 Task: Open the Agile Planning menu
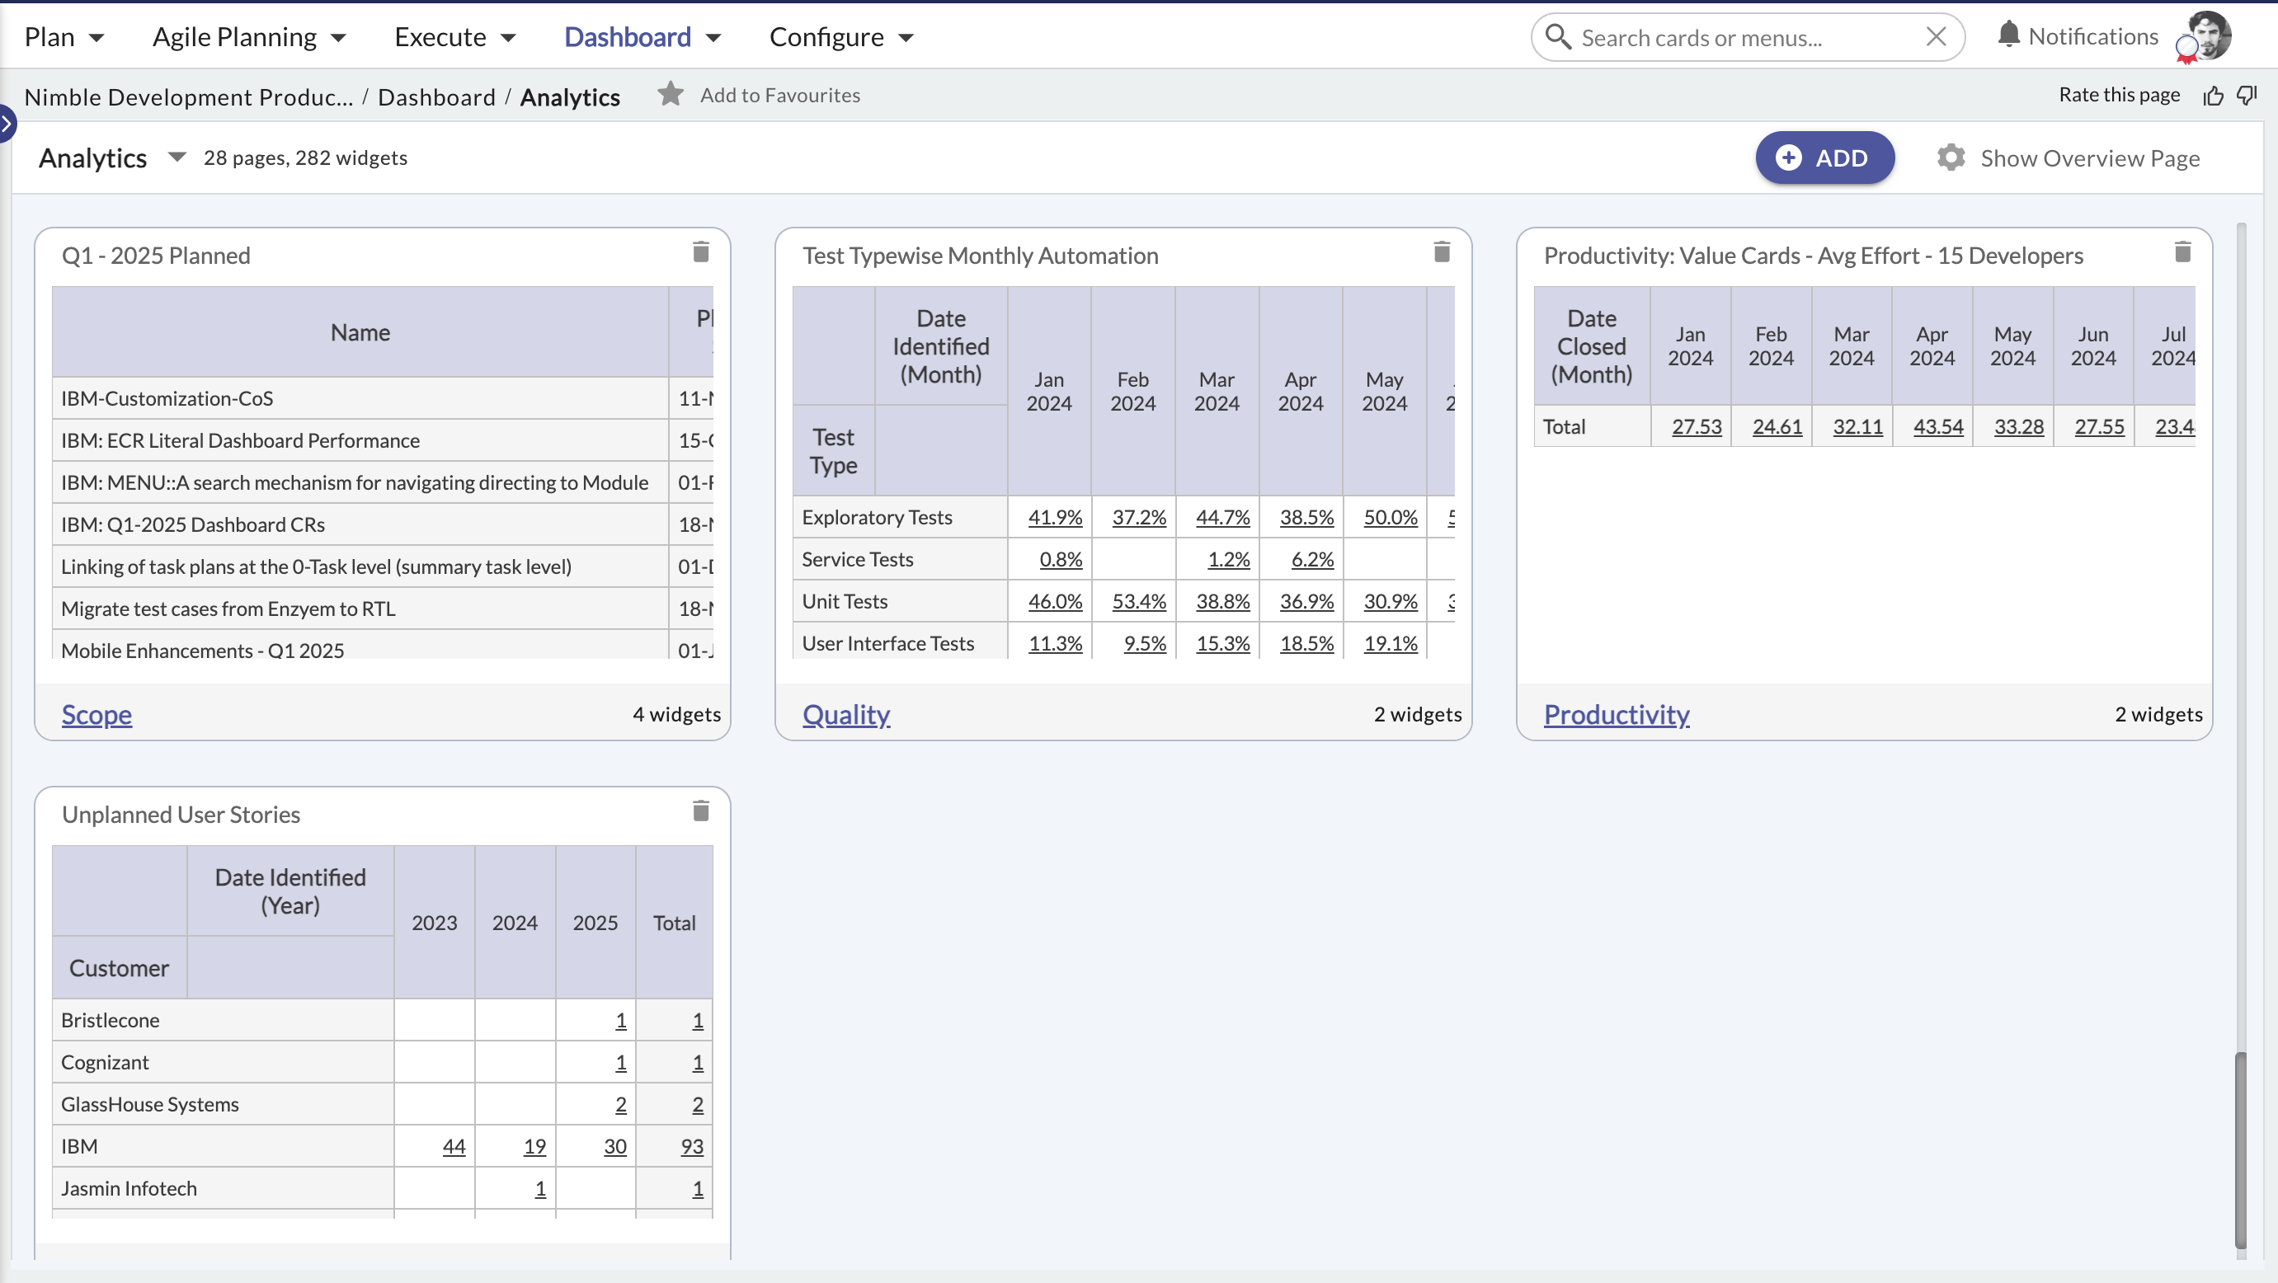coord(248,37)
